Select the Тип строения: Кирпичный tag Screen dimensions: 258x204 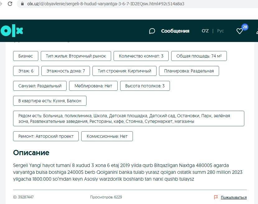[x=124, y=71]
